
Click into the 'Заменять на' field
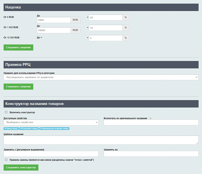point(151,154)
